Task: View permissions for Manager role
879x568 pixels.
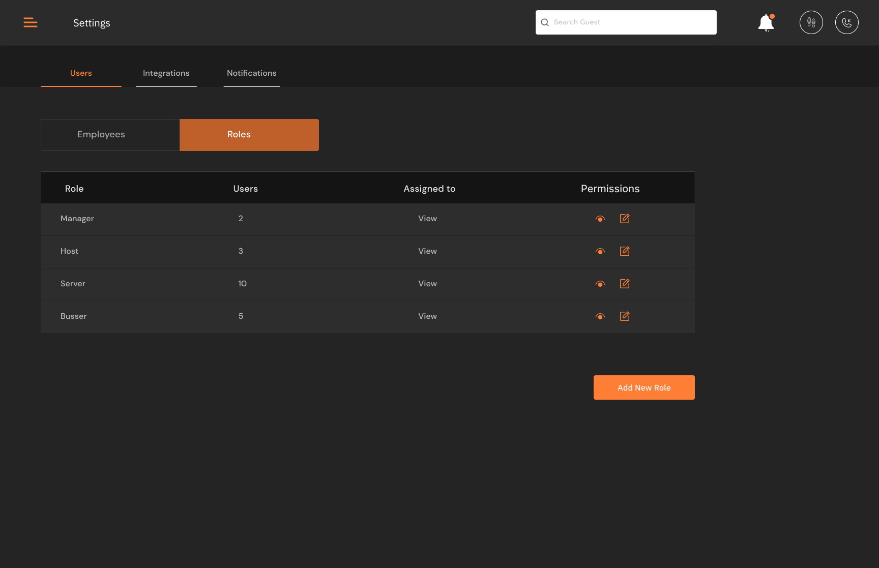Action: (x=600, y=219)
